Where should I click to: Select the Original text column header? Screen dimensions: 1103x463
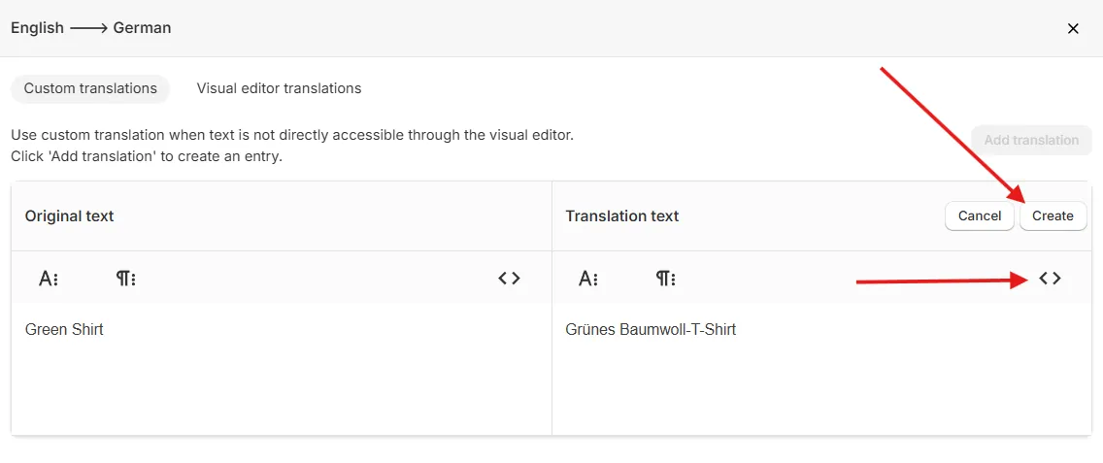coord(70,216)
